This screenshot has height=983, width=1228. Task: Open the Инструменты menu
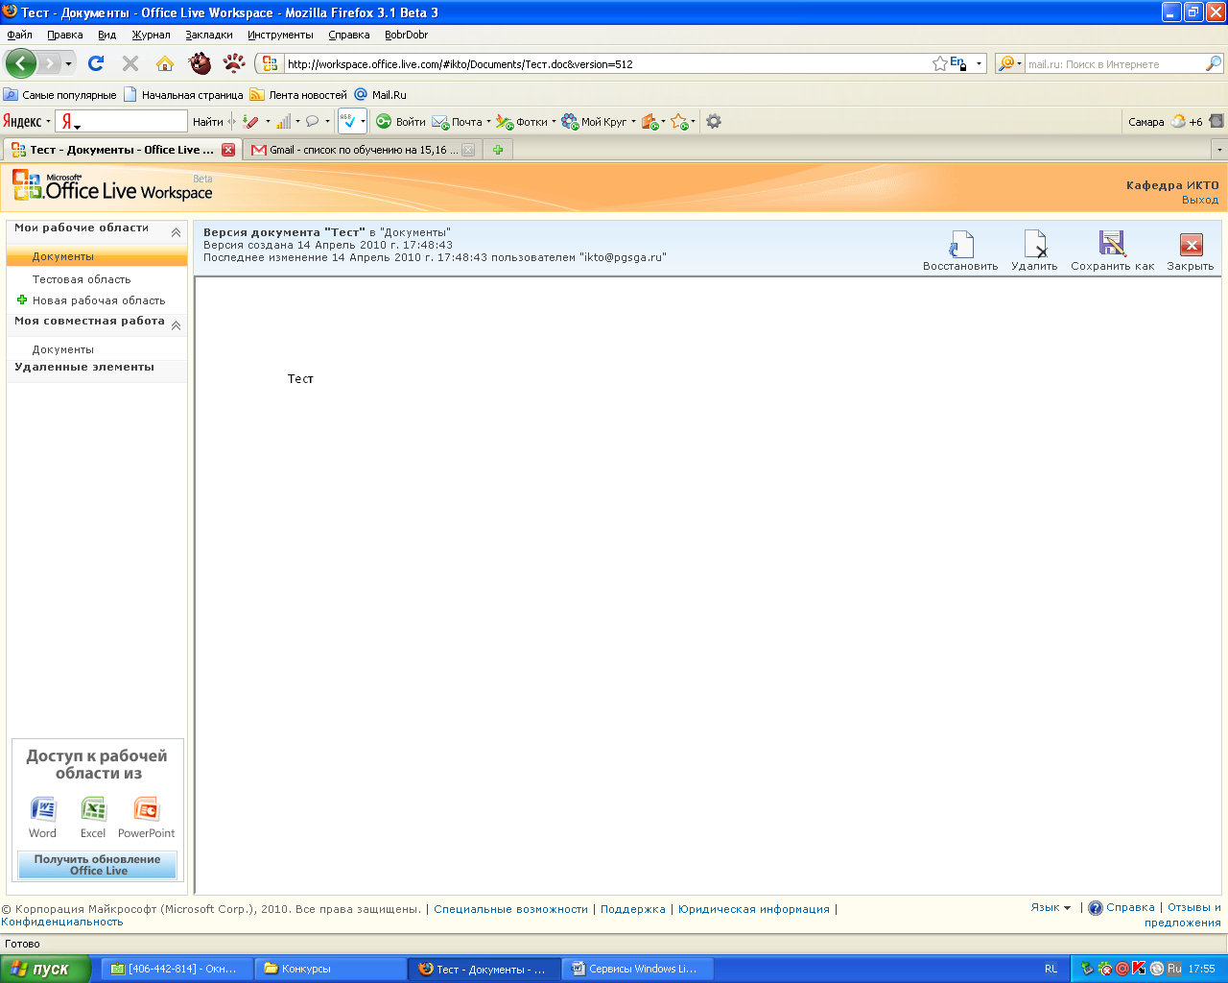(280, 35)
